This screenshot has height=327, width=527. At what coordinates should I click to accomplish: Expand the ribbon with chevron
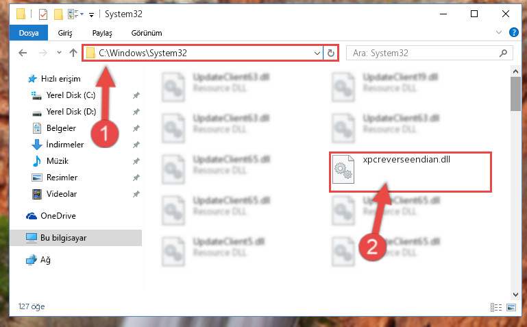pyautogui.click(x=499, y=33)
